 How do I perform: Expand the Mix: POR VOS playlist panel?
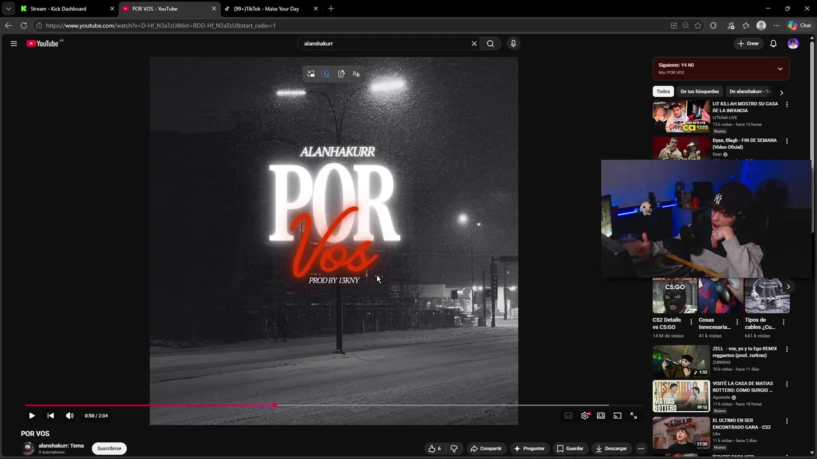[x=780, y=69]
